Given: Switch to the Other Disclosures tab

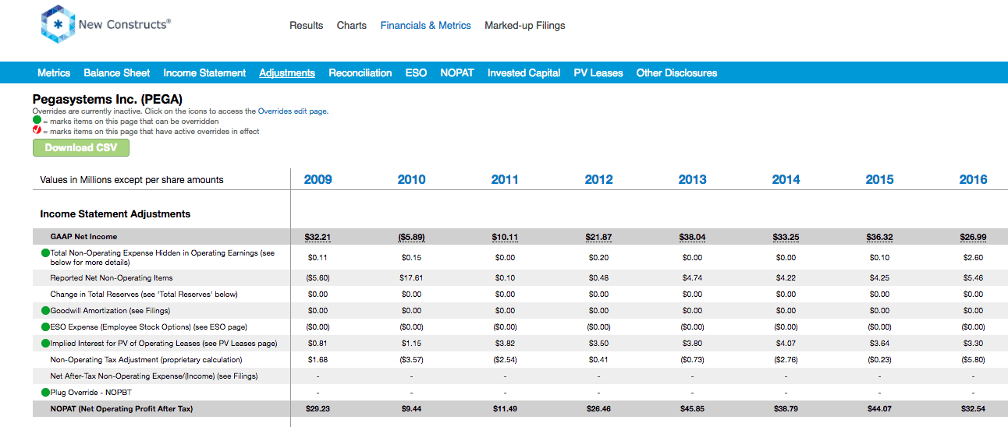Looking at the screenshot, I should 676,72.
